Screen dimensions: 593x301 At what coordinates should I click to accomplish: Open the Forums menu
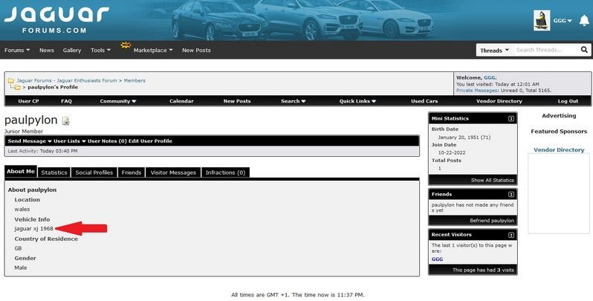17,51
